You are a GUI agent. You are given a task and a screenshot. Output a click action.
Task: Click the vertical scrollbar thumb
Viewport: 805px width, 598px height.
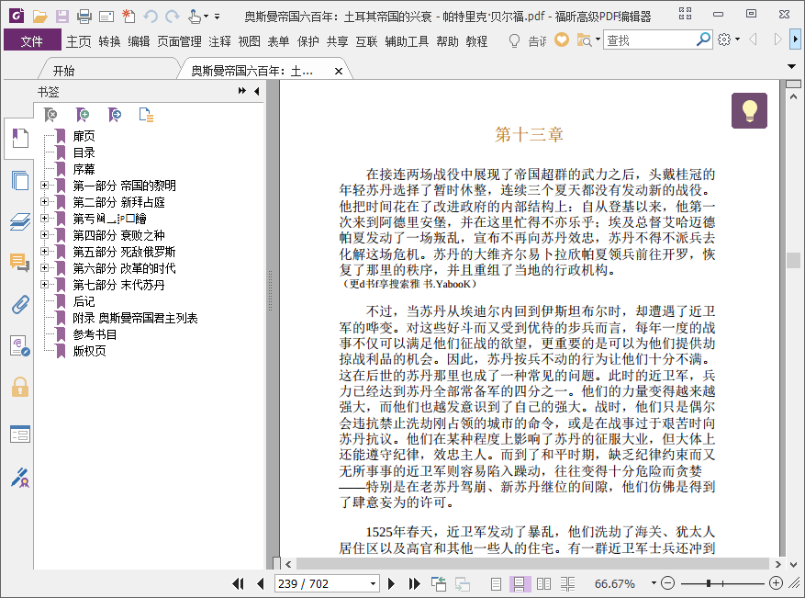793,261
